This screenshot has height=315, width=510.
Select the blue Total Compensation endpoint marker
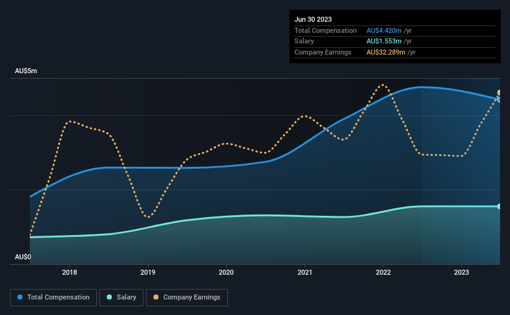tap(499, 100)
